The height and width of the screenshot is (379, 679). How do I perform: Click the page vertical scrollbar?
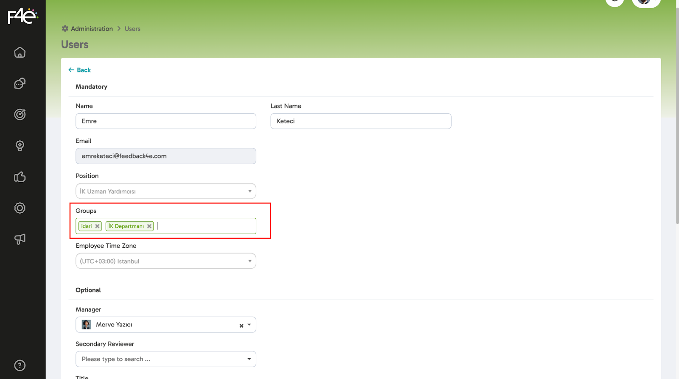point(677,127)
